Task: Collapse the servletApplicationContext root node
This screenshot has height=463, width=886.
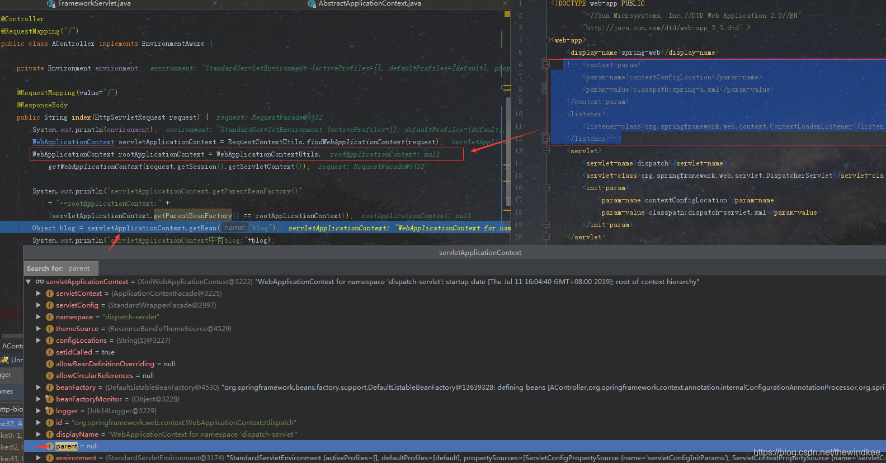Action: [29, 282]
